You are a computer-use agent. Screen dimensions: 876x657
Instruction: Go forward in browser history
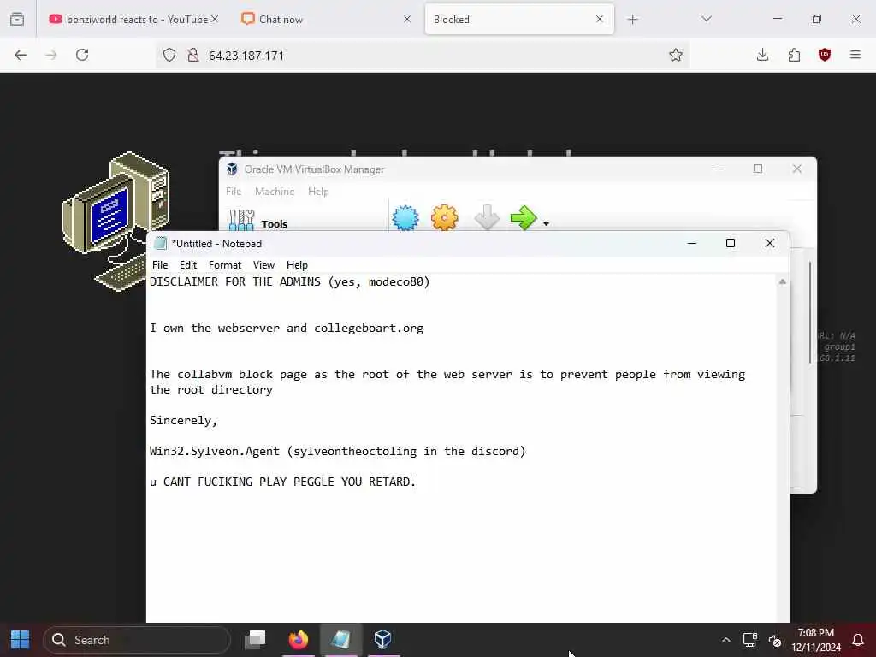pos(51,55)
